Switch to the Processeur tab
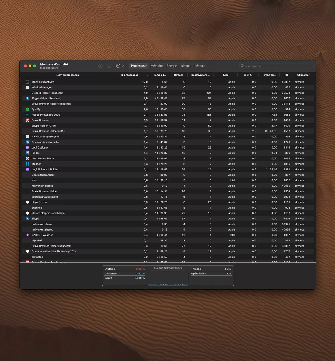This screenshot has height=361, width=335. (x=139, y=66)
